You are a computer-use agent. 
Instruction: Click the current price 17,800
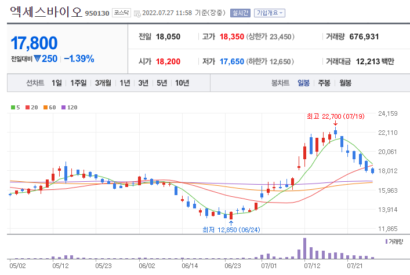[34, 43]
